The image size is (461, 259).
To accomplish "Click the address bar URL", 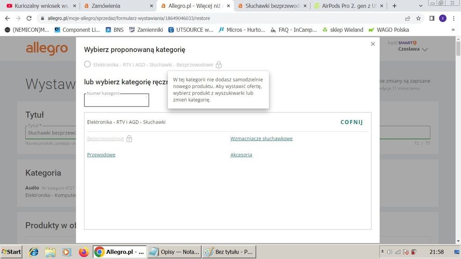I will pyautogui.click(x=129, y=18).
